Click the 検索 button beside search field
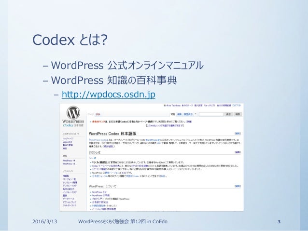Screen dimensions: 308x231 click(238, 114)
